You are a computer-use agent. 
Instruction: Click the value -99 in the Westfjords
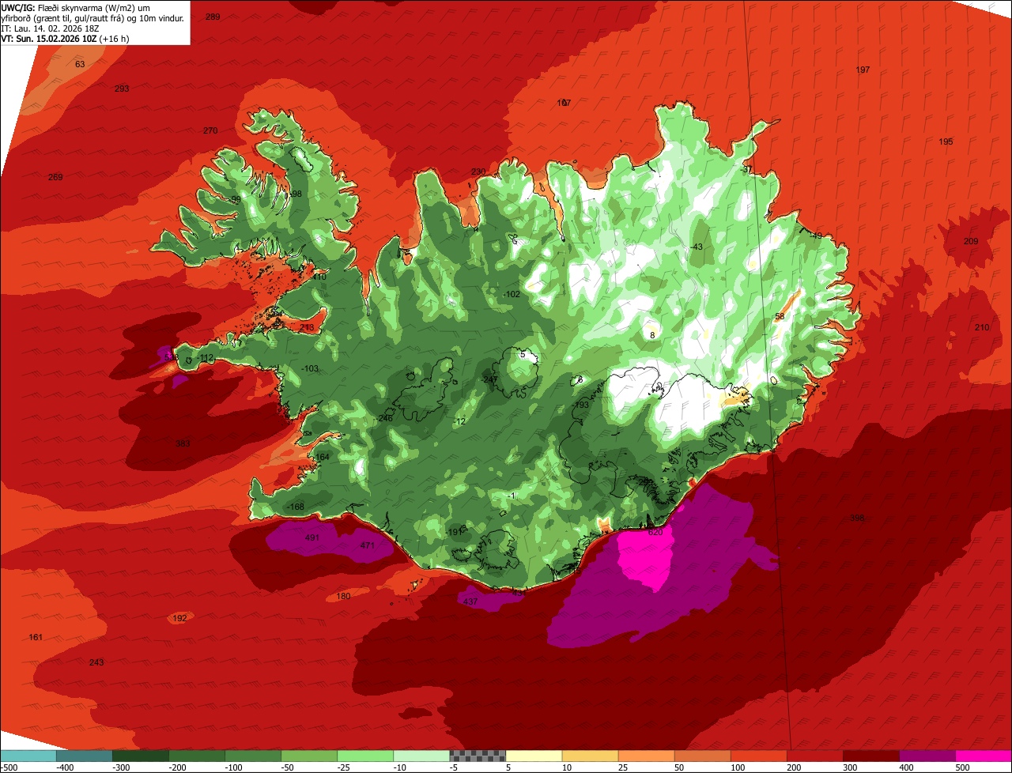pos(234,199)
